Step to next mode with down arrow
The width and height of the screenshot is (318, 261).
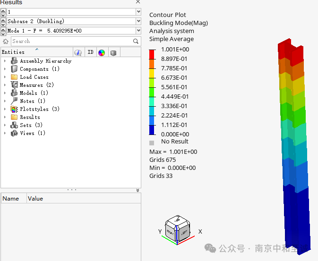[3, 34]
